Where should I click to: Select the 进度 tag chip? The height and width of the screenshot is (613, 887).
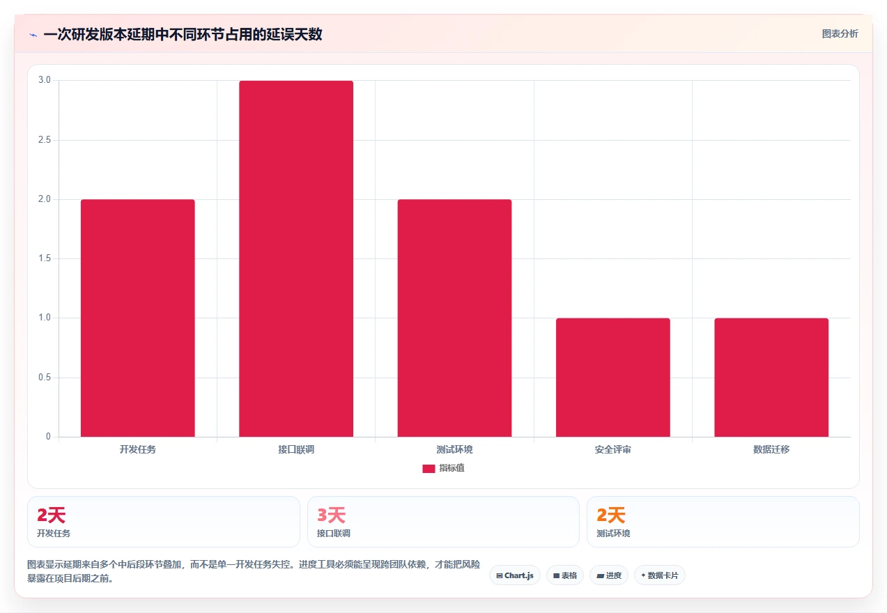609,575
